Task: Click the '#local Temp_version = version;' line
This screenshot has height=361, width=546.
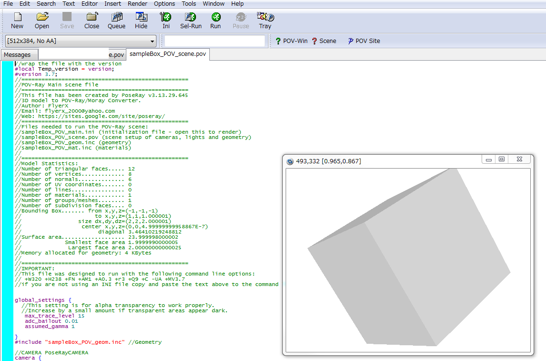Action: point(64,69)
